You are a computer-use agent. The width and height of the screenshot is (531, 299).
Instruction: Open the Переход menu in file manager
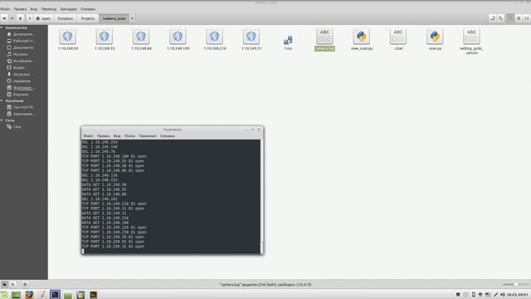[x=49, y=9]
